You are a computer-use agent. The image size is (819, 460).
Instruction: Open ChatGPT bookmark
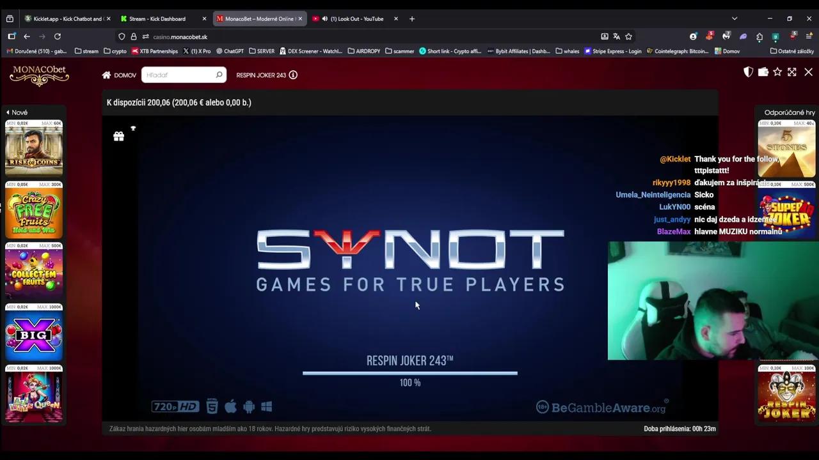[x=230, y=51]
